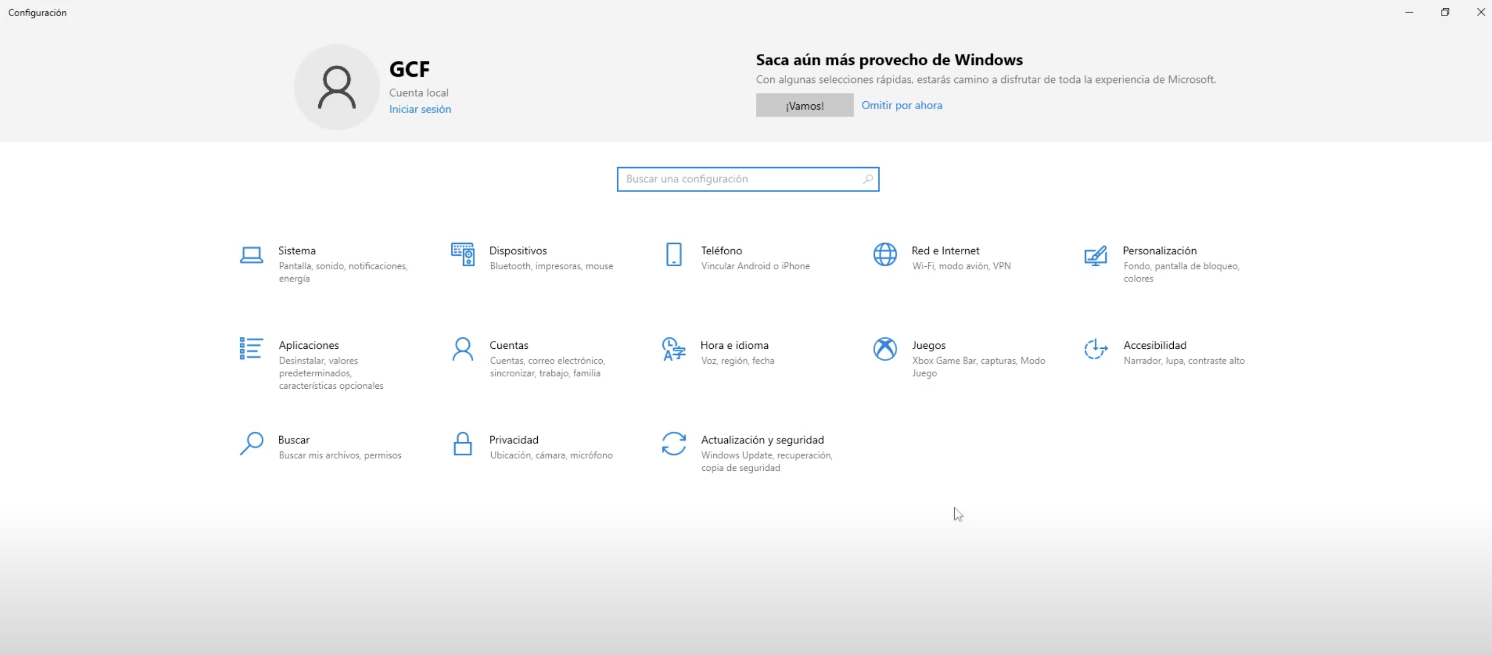
Task: Open the Privacidad padlock icon
Action: [462, 444]
